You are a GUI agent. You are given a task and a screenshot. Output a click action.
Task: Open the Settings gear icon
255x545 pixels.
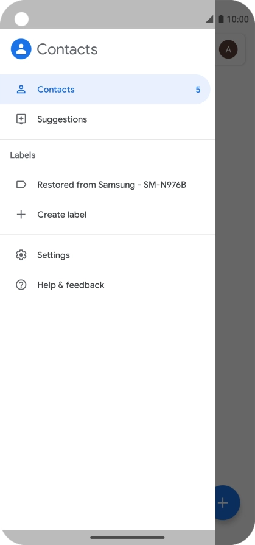pyautogui.click(x=21, y=255)
